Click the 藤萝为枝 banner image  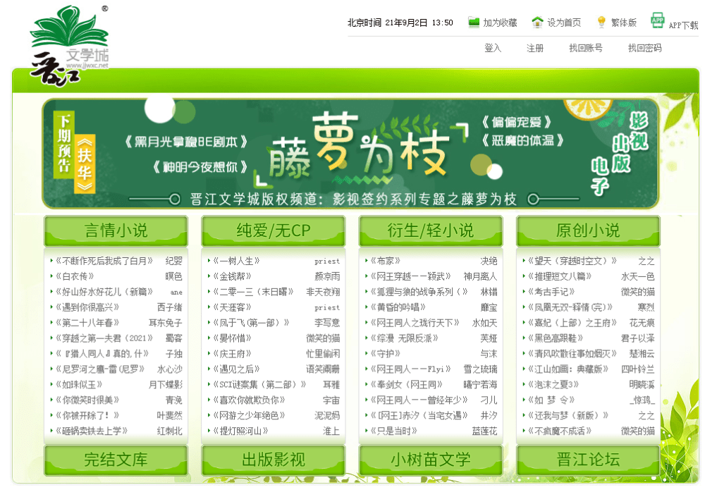(350, 154)
